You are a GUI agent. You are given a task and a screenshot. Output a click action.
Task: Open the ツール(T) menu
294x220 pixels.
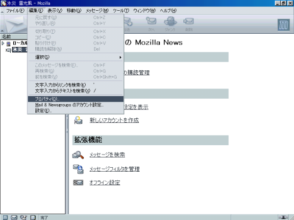121,11
